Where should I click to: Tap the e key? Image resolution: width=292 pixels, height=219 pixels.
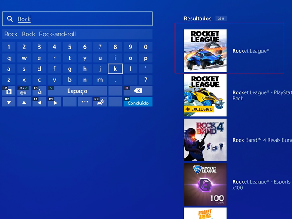click(x=39, y=58)
